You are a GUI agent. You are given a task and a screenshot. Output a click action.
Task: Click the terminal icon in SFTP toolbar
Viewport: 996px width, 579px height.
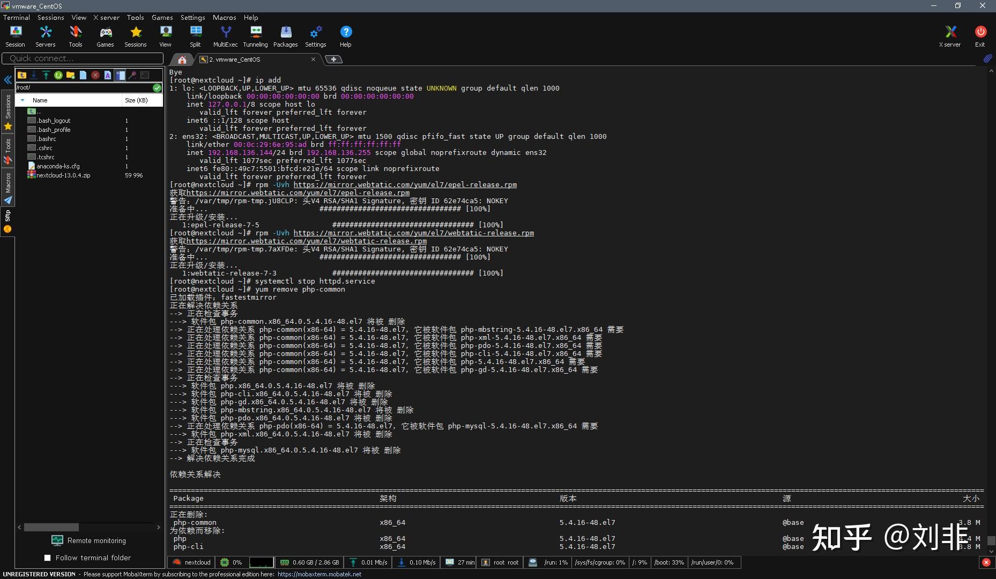pyautogui.click(x=145, y=75)
